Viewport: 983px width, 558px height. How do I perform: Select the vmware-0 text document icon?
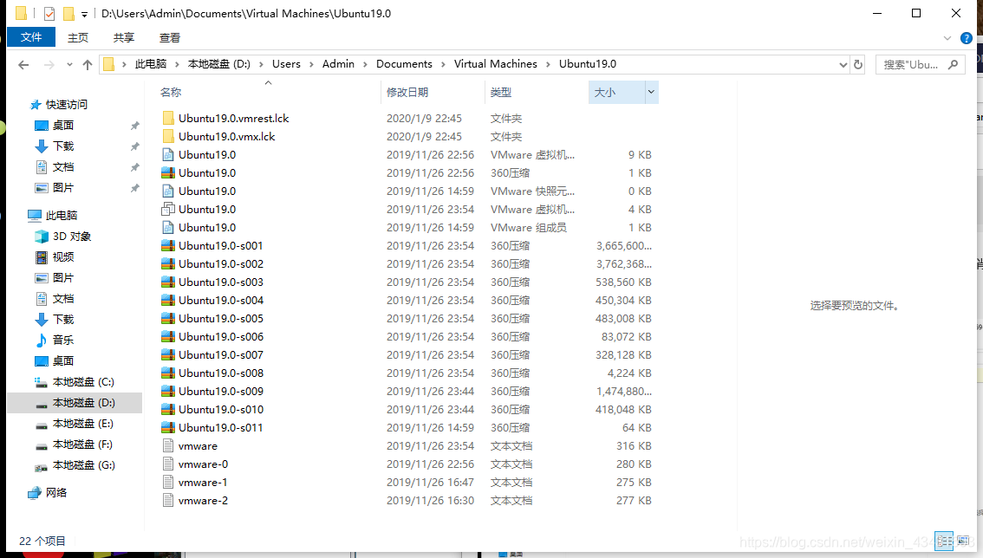pos(168,464)
